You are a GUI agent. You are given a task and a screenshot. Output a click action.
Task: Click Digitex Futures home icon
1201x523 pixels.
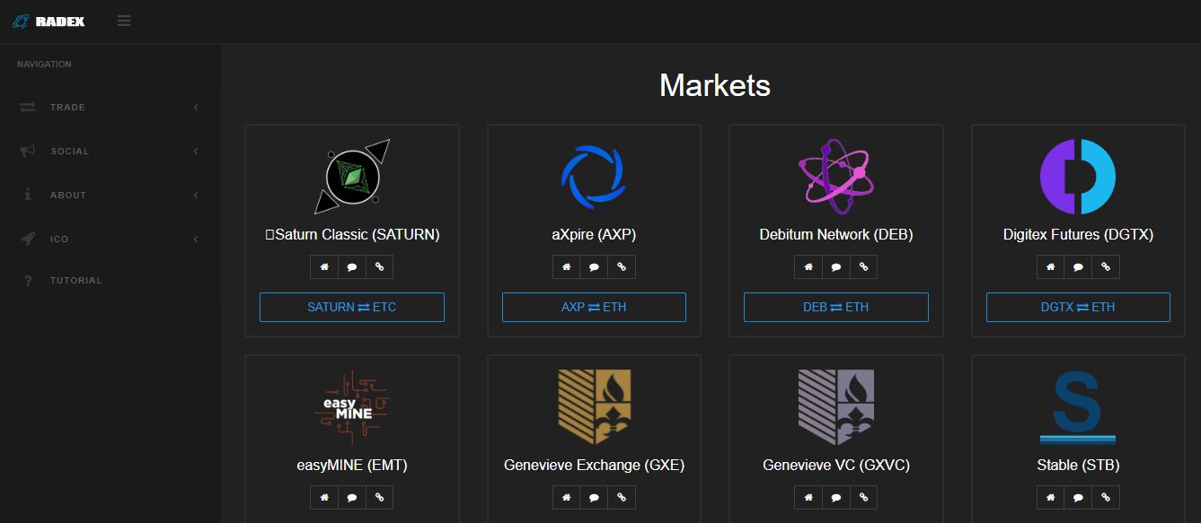(x=1050, y=266)
